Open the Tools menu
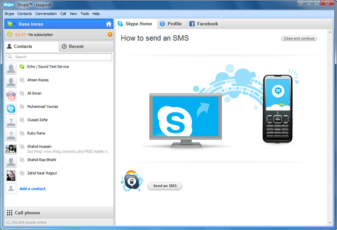This screenshot has width=337, height=230. (85, 14)
